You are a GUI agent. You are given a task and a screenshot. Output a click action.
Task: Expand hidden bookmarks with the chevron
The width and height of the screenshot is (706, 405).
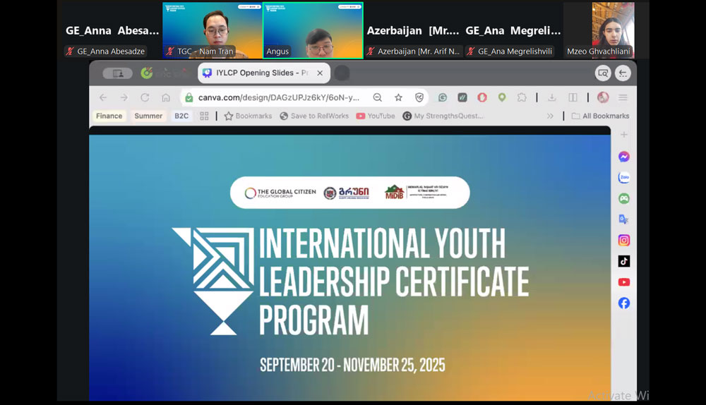click(550, 116)
